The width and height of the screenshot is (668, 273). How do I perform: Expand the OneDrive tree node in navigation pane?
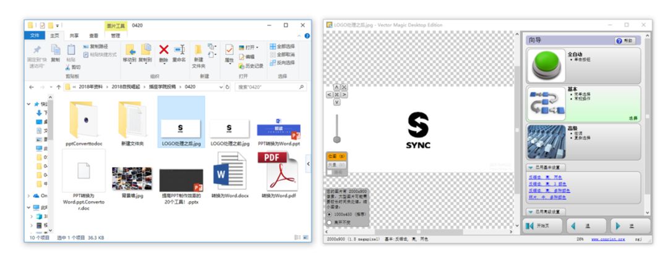tap(30, 196)
